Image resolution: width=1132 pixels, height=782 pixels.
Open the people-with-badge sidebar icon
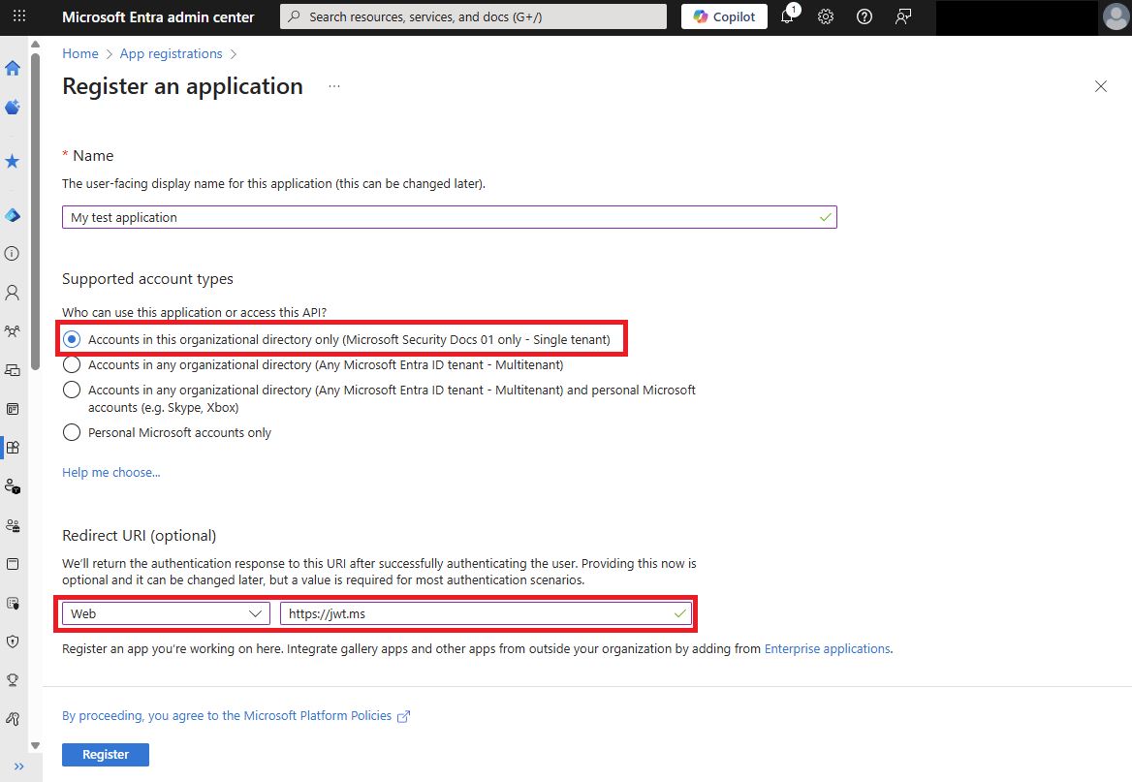(13, 525)
